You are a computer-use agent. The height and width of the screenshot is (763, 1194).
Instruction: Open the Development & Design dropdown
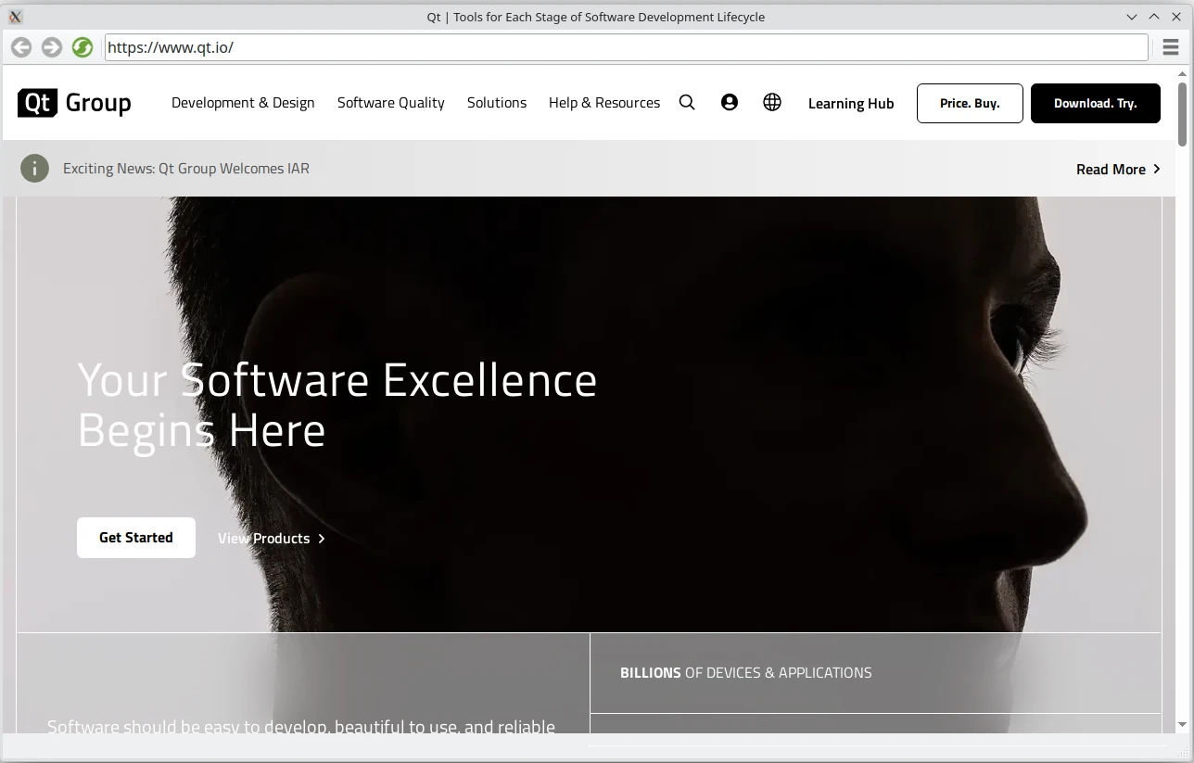pos(242,103)
